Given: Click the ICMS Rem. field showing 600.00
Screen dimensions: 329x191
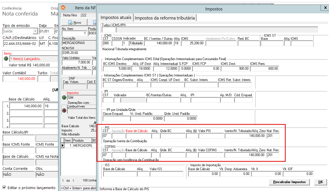Looking at the screenshot, I should pyautogui.click(x=265, y=69).
